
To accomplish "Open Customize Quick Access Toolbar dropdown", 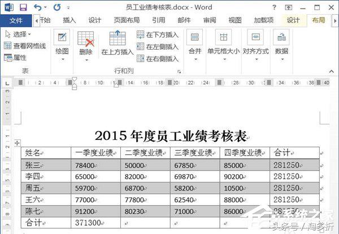I will coord(68,8).
